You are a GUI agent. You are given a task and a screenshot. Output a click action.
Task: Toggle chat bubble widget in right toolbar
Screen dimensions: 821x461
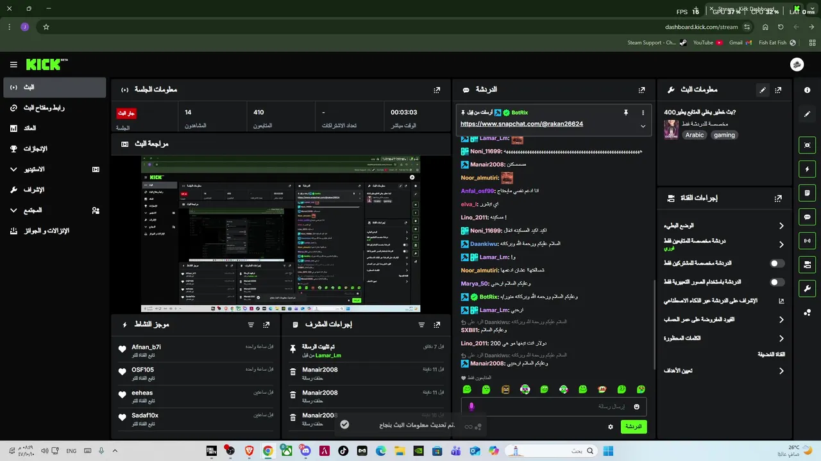pyautogui.click(x=808, y=217)
